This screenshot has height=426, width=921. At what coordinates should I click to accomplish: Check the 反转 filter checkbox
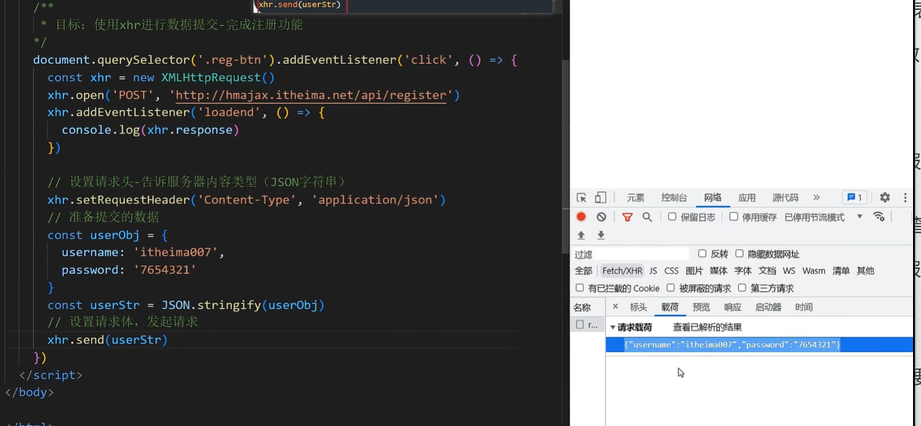click(702, 253)
